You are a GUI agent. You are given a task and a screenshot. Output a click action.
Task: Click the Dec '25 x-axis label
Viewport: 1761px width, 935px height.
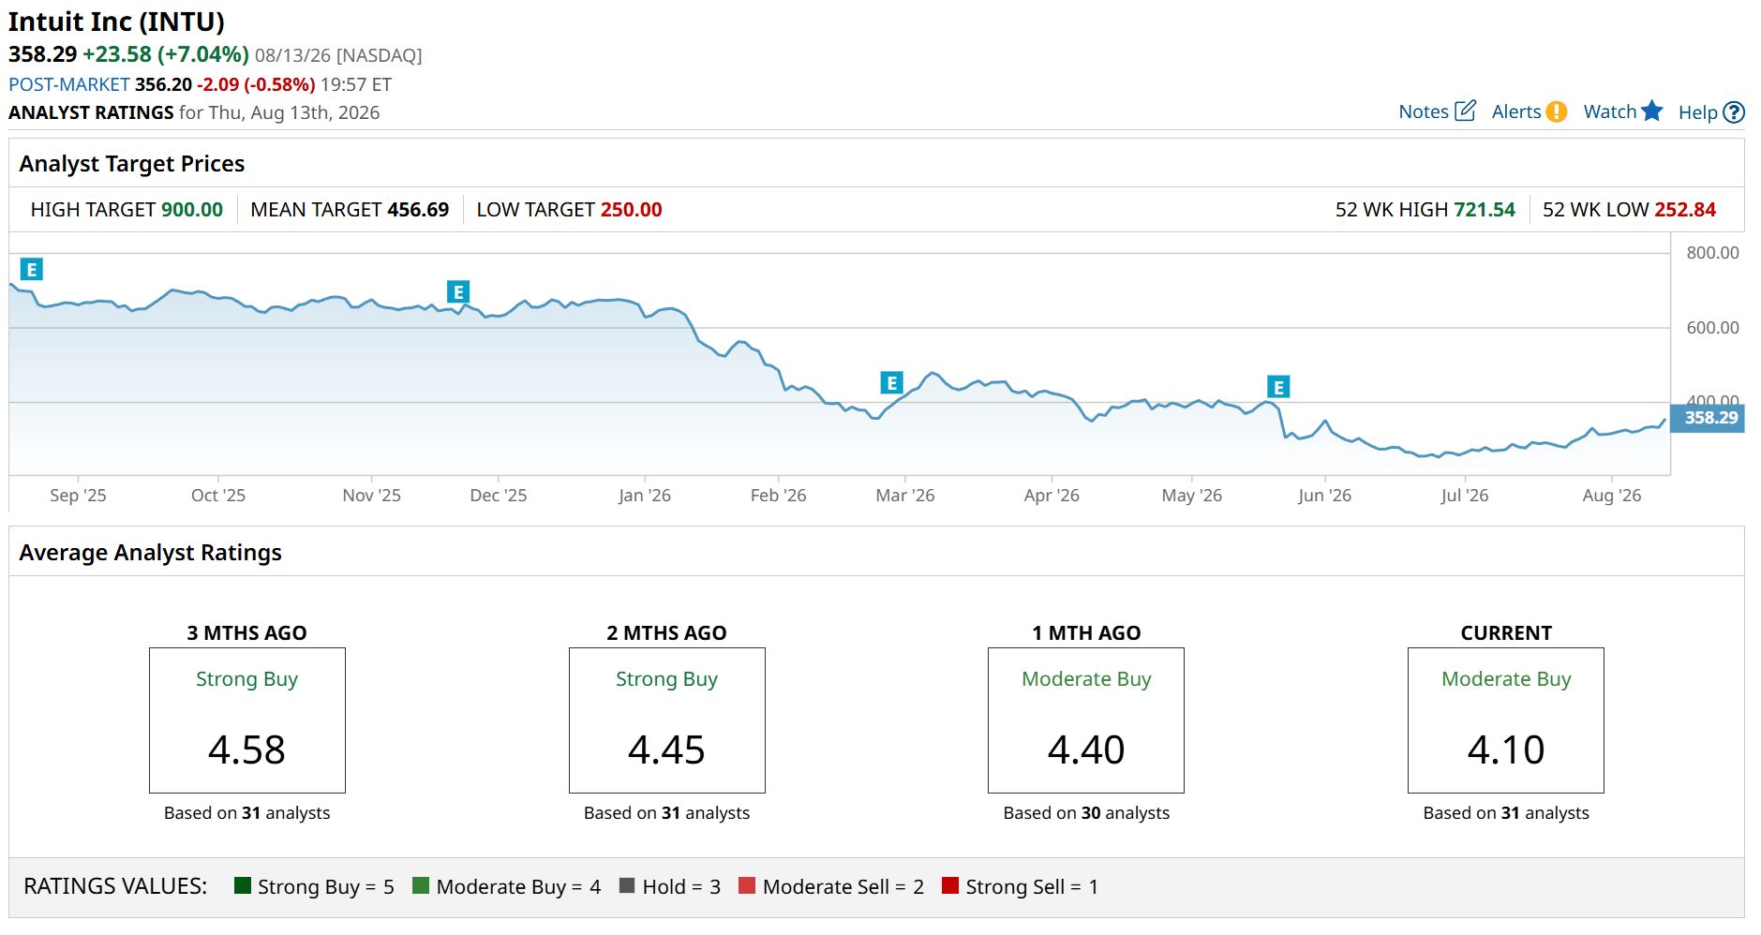499,496
